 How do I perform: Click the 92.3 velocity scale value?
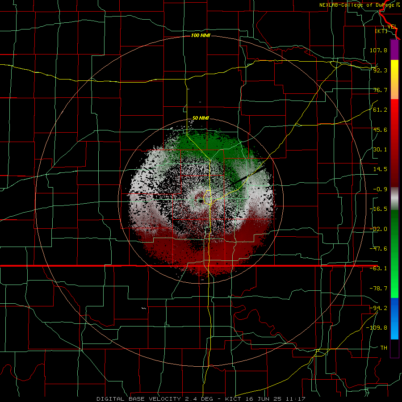pyautogui.click(x=380, y=70)
